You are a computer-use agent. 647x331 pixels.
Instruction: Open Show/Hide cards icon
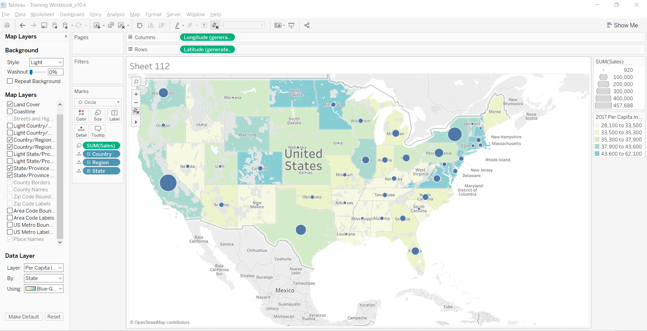(278, 25)
